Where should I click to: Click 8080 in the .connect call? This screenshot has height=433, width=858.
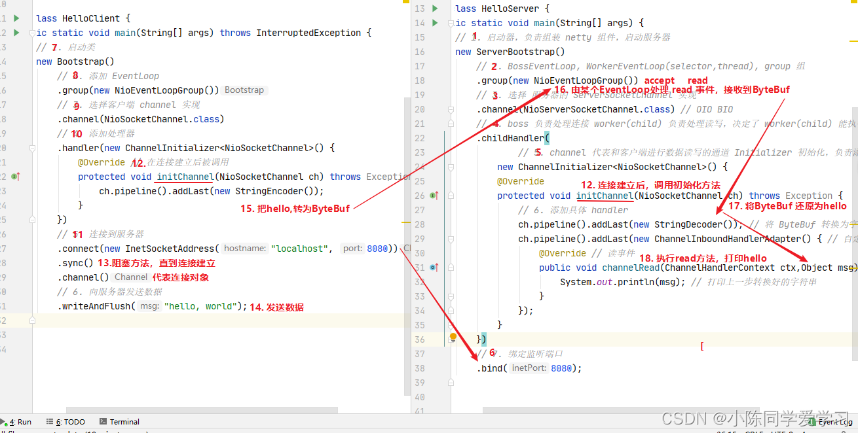point(377,249)
